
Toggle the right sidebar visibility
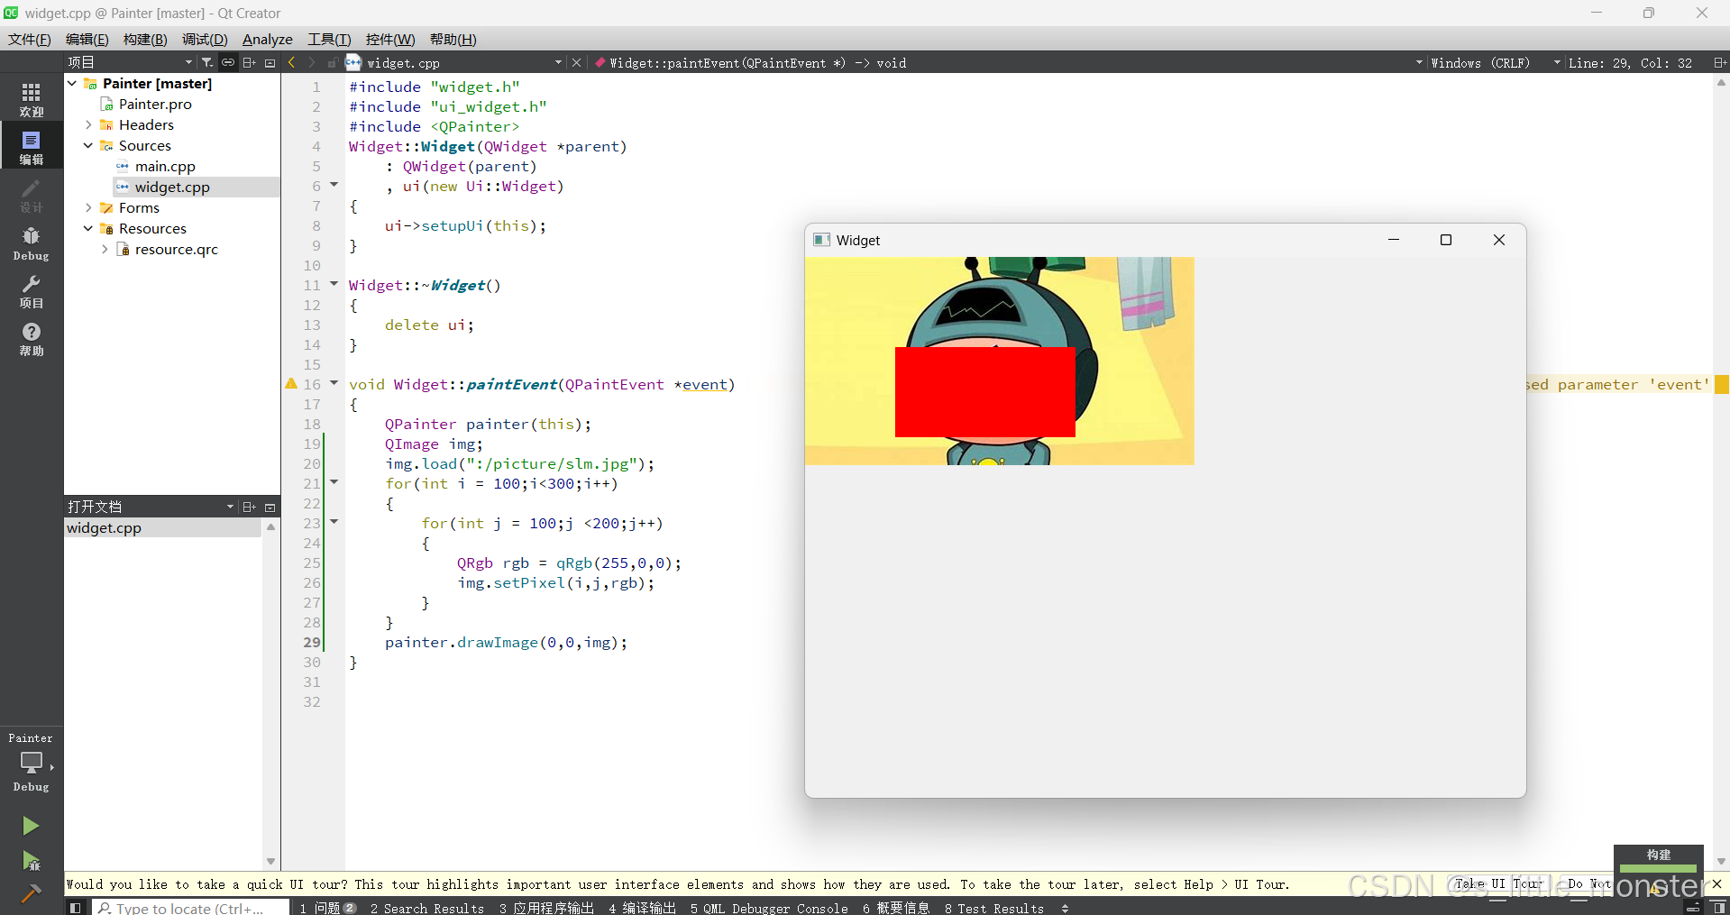click(x=1718, y=907)
